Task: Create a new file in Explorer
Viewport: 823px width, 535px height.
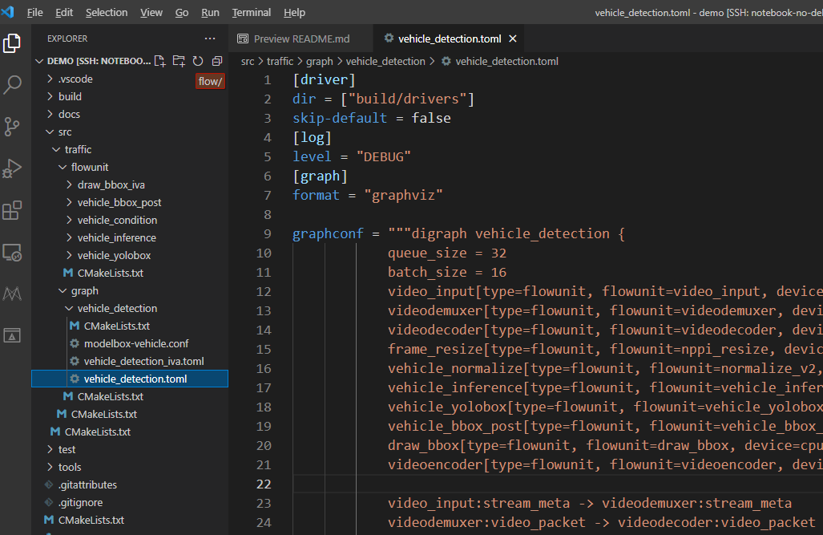Action: pos(160,61)
